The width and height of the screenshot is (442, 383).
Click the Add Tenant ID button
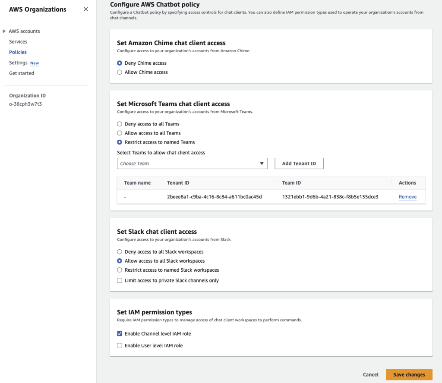pyautogui.click(x=299, y=163)
